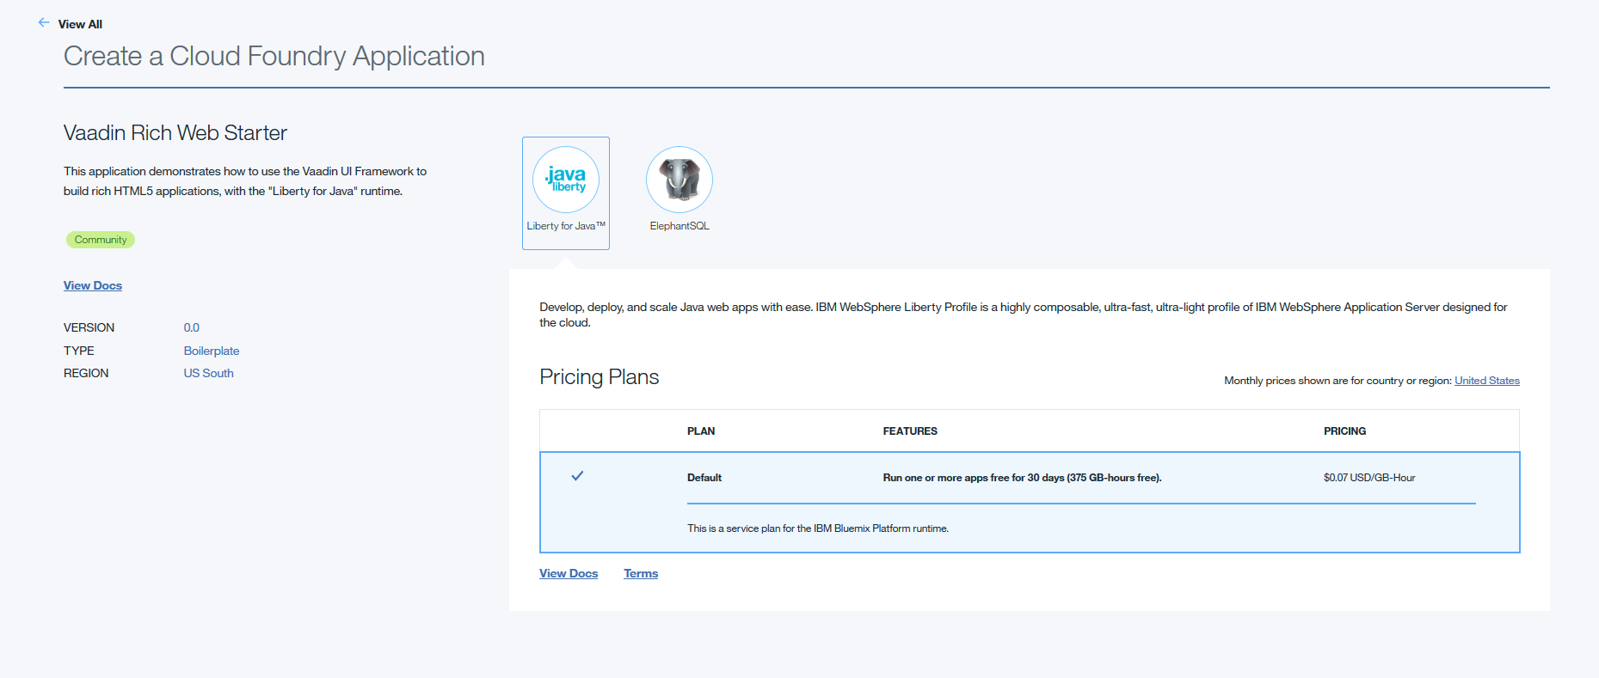Screen dimensions: 1599x678
Task: Click the Boilerplate type value
Action: click(x=212, y=351)
